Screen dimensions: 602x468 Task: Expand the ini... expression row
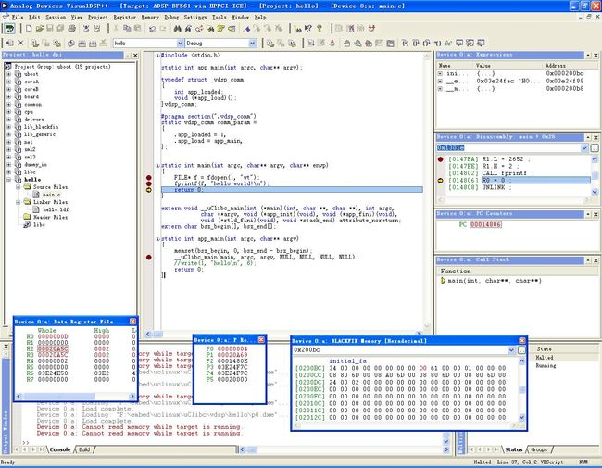tap(440, 73)
